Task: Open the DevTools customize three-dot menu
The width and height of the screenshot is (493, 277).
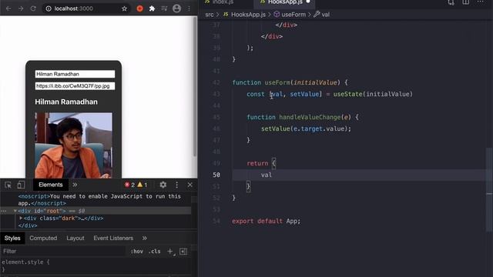Action: [176, 185]
